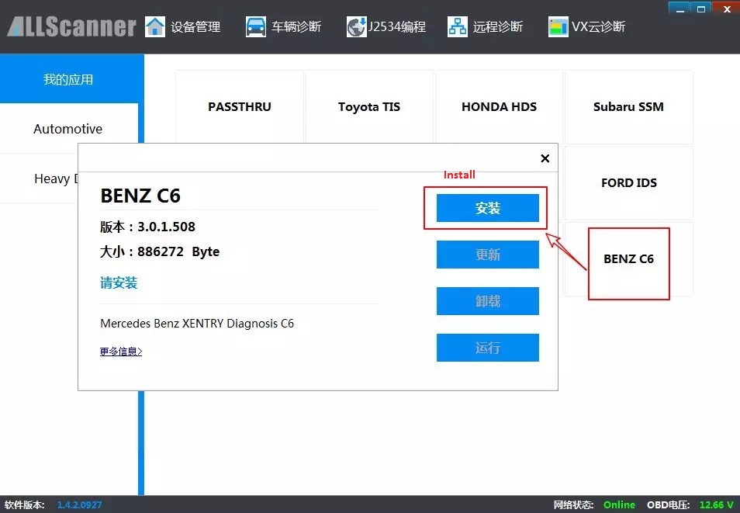Close the BENZ C6 dialog
Screen dimensions: 740x513
click(x=545, y=158)
